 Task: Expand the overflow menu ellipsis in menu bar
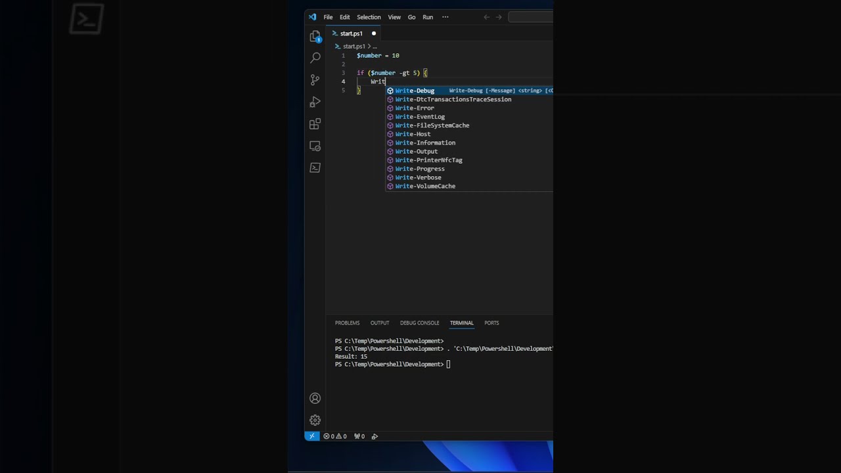[445, 17]
